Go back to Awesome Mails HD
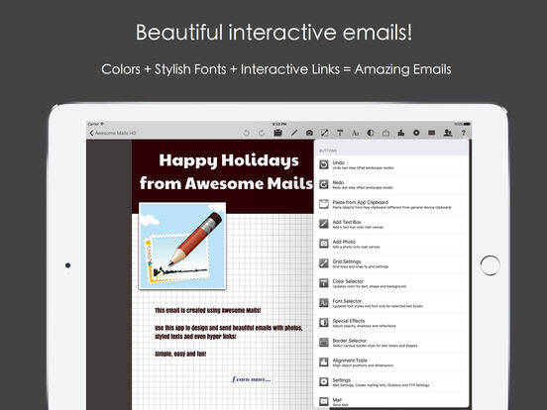Screen dimensions: 547x410 (113, 133)
